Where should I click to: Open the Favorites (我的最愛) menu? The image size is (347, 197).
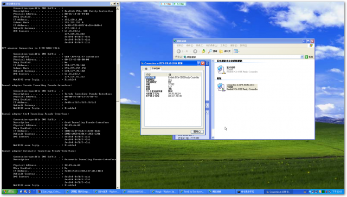pos(211,45)
